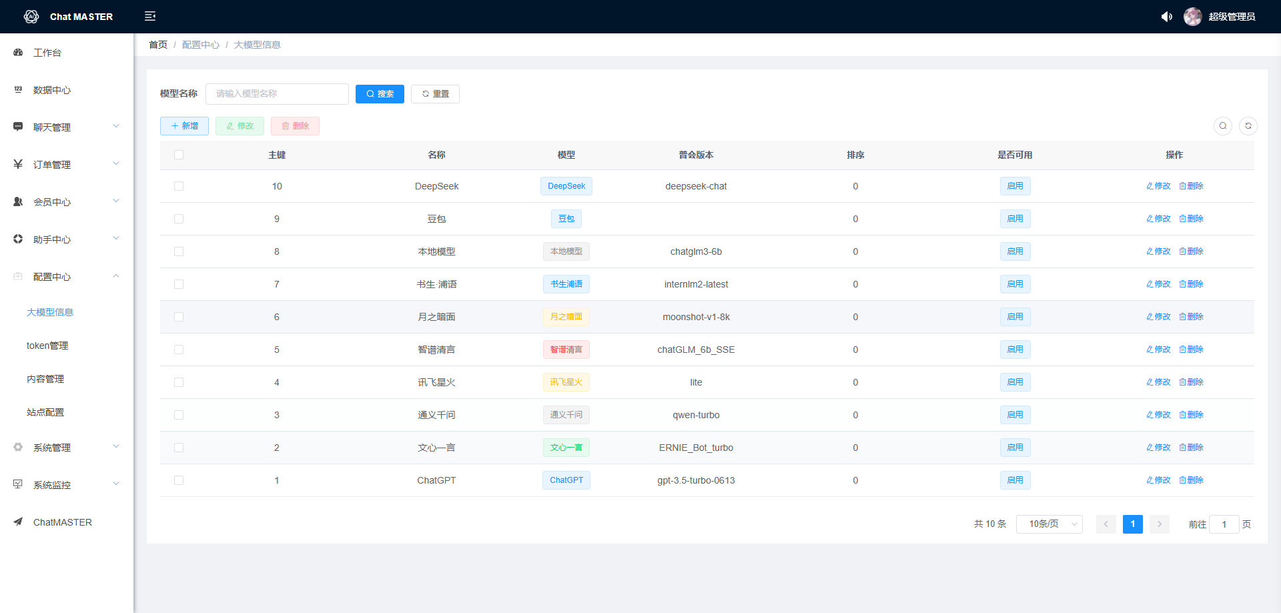This screenshot has width=1281, height=613.
Task: Click the Chat MASTER logo icon
Action: (31, 17)
